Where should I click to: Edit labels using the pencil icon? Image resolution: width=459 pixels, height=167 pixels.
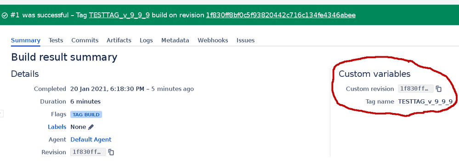point(91,127)
